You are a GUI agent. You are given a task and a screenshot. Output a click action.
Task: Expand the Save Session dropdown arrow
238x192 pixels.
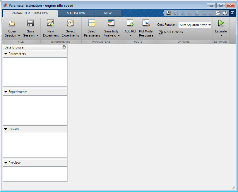[37, 35]
